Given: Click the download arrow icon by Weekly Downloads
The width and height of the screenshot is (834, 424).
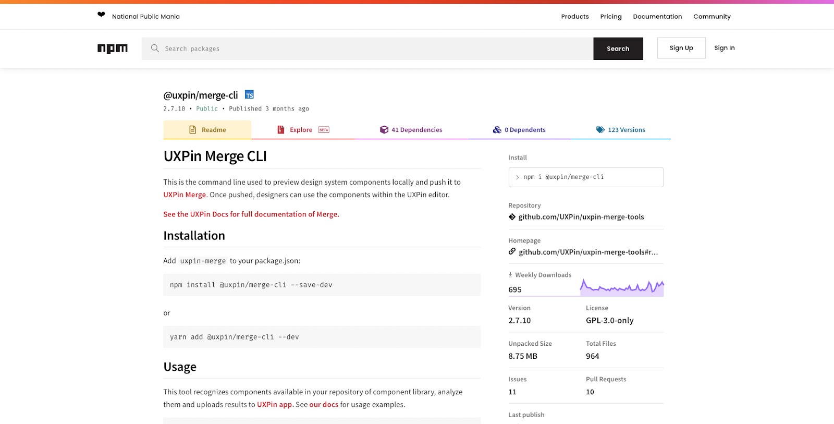Looking at the screenshot, I should coord(510,274).
